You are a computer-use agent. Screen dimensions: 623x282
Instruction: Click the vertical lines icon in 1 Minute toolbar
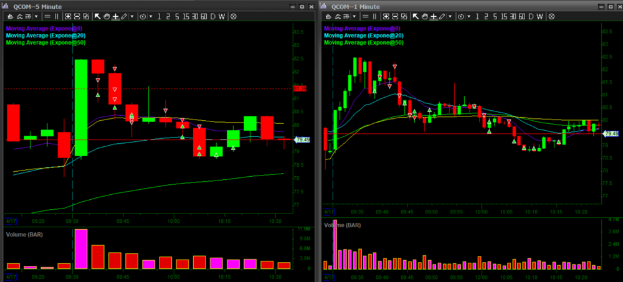(x=374, y=16)
